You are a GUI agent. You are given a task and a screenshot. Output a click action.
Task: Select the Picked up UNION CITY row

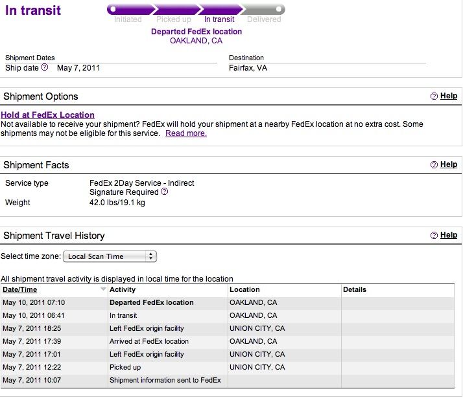pyautogui.click(x=228, y=368)
